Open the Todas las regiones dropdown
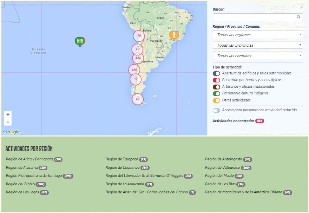Viewport: 309px width, 213px height. (257, 35)
